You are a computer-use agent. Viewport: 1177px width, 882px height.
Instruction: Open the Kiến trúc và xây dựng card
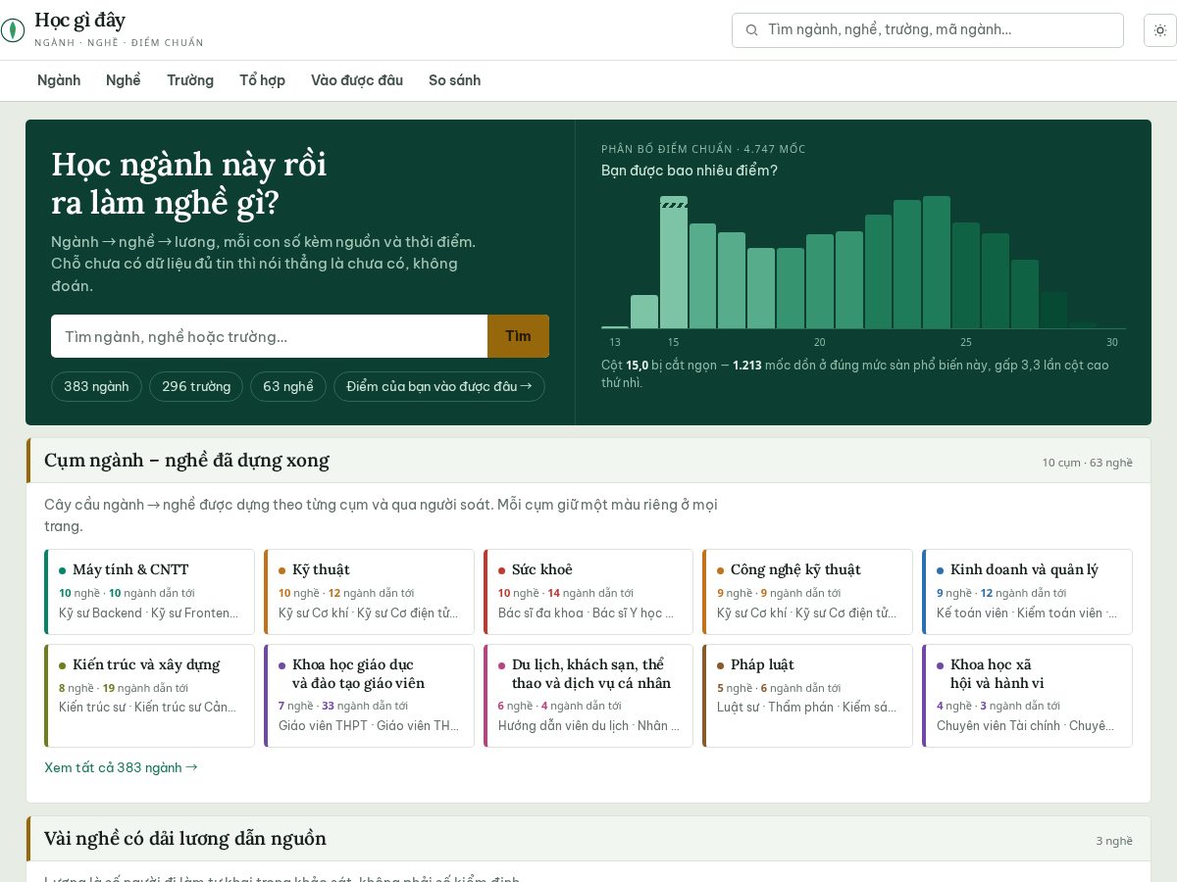click(149, 696)
